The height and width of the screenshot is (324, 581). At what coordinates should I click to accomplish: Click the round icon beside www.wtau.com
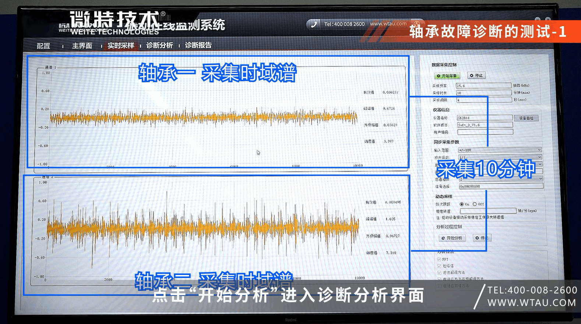pyautogui.click(x=417, y=24)
